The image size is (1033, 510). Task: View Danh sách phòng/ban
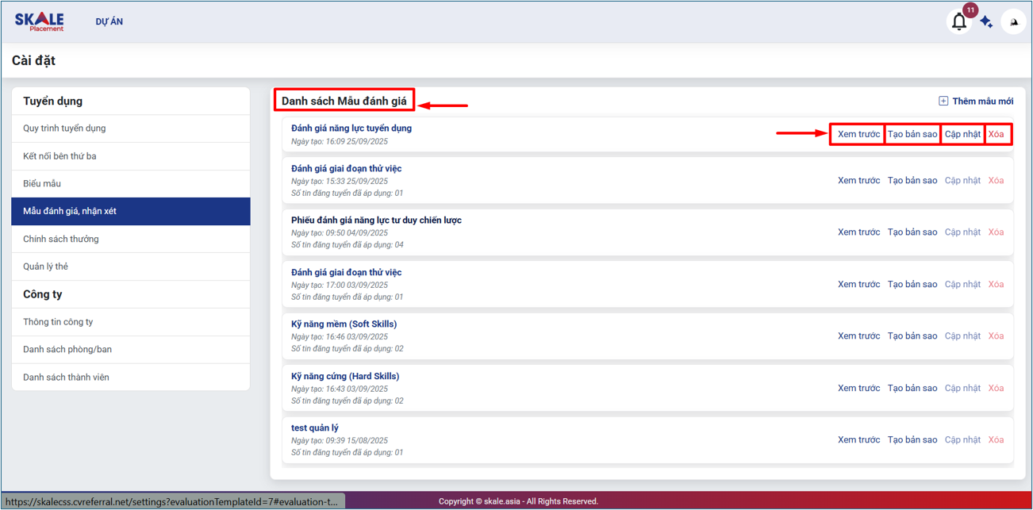[67, 350]
